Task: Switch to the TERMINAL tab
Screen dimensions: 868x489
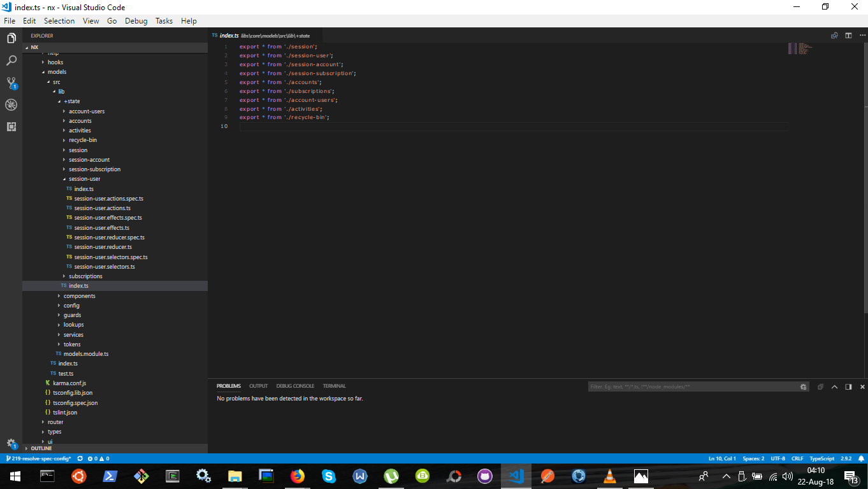Action: [334, 386]
